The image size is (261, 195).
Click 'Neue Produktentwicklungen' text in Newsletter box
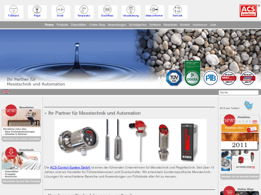click(x=20, y=132)
